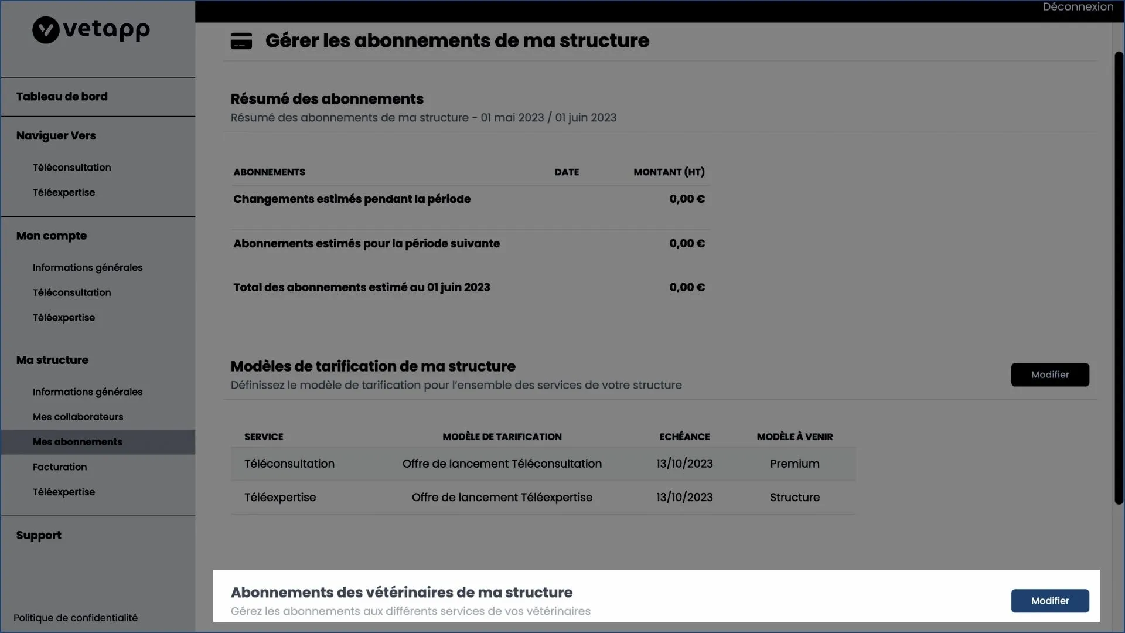Screen dimensions: 1125x633
Task: Click Modifier for Abonnements des vétérinaires
Action: [1050, 601]
